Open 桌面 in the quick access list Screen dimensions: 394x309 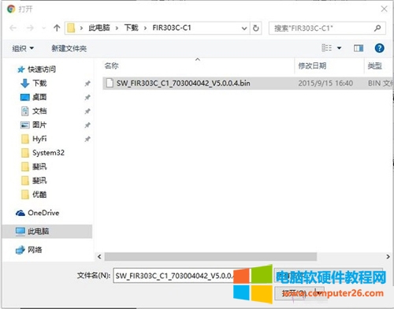coord(39,97)
